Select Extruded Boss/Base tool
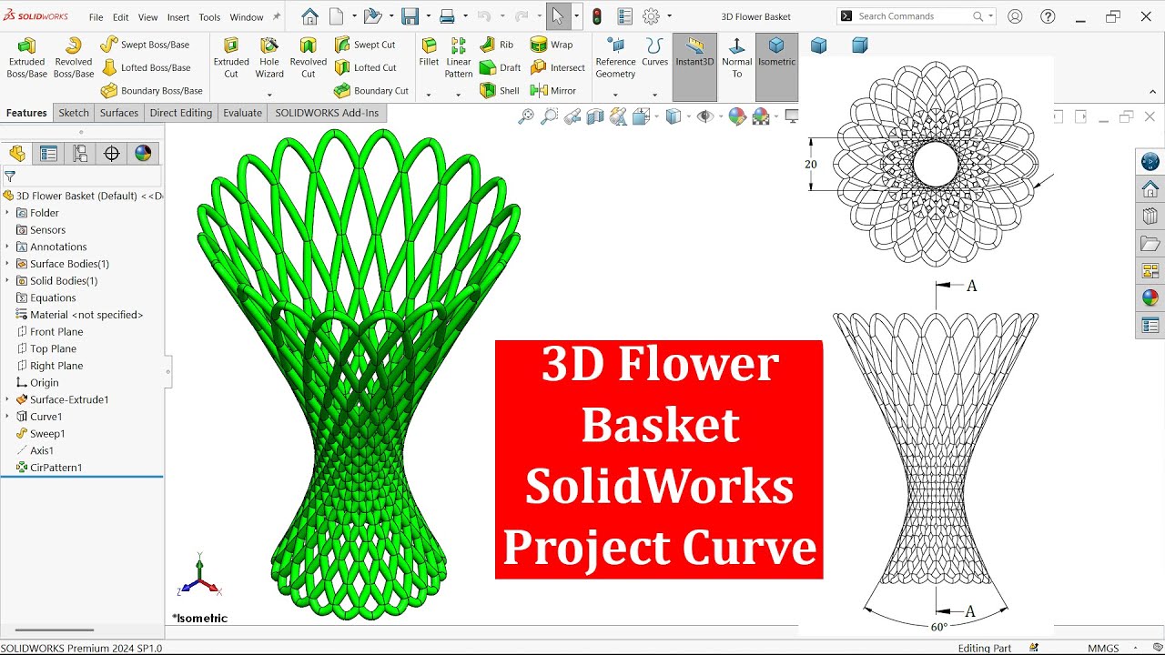The image size is (1165, 655). [26, 58]
